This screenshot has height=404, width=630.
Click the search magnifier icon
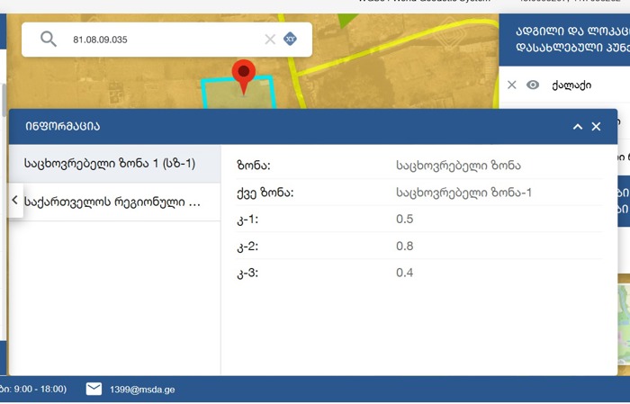coord(49,40)
